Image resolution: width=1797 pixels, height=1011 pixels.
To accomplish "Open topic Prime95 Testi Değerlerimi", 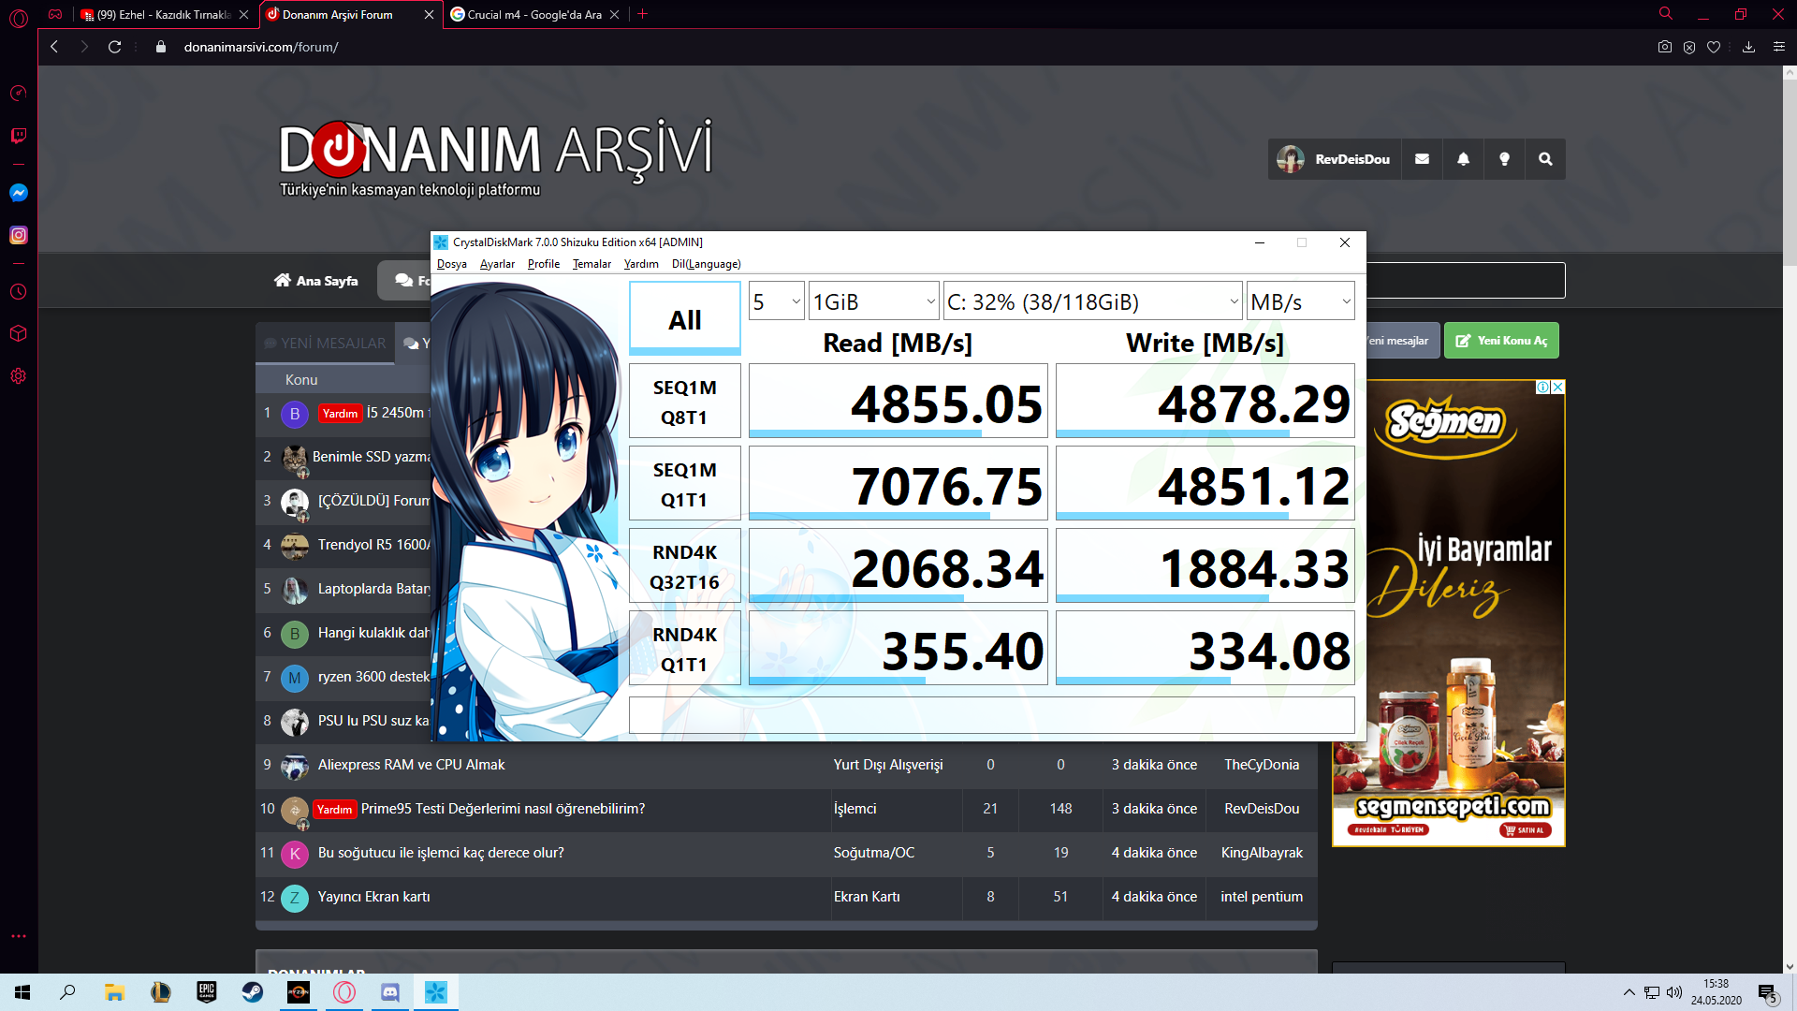I will [503, 809].
